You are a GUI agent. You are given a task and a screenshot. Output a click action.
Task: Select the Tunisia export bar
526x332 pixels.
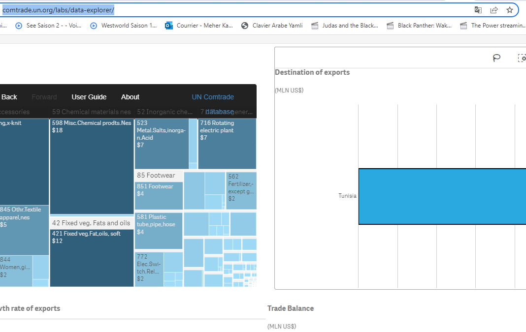click(x=442, y=196)
